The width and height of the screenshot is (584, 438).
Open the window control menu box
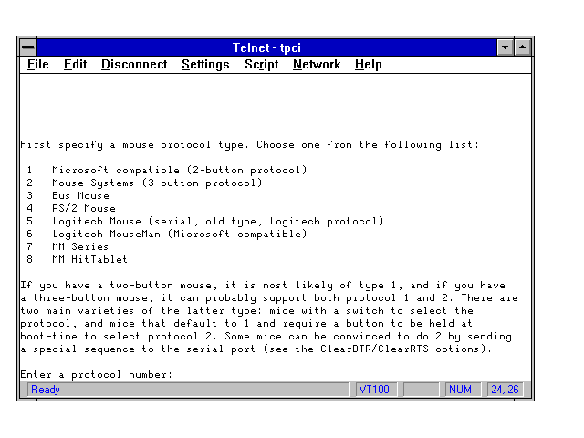click(28, 47)
